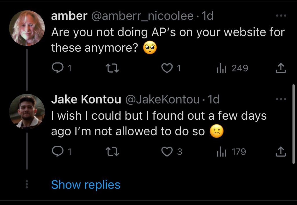View analytics on amber's tweet (249)

pyautogui.click(x=221, y=68)
